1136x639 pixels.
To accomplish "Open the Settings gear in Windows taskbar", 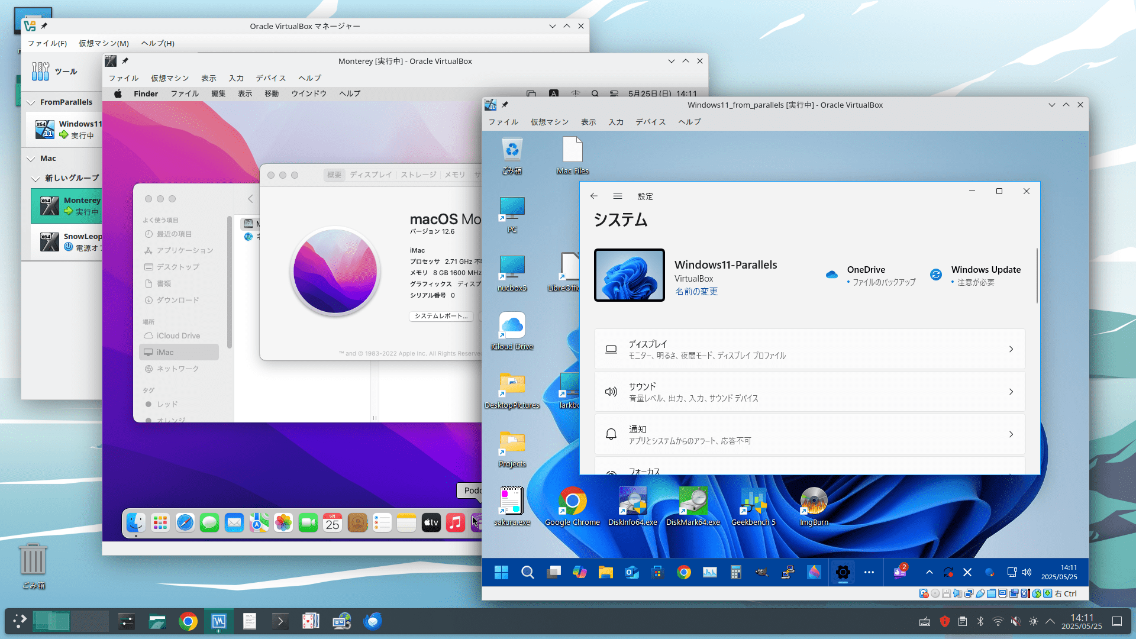I will click(x=843, y=572).
